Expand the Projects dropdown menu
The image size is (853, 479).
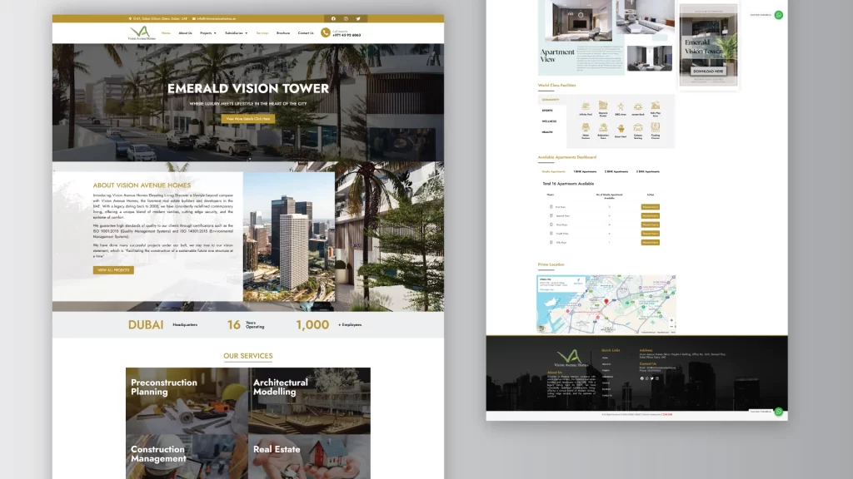point(207,33)
